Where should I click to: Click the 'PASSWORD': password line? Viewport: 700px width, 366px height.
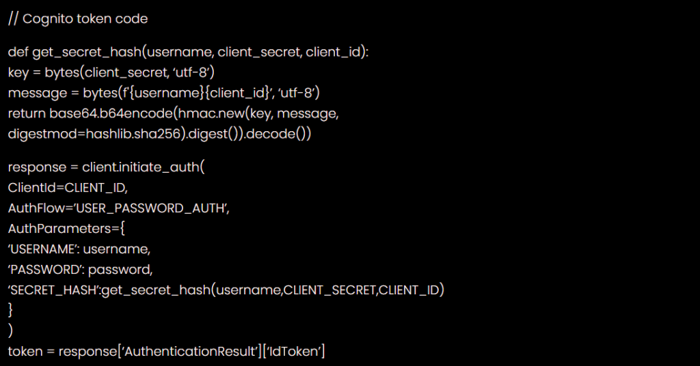(80, 270)
